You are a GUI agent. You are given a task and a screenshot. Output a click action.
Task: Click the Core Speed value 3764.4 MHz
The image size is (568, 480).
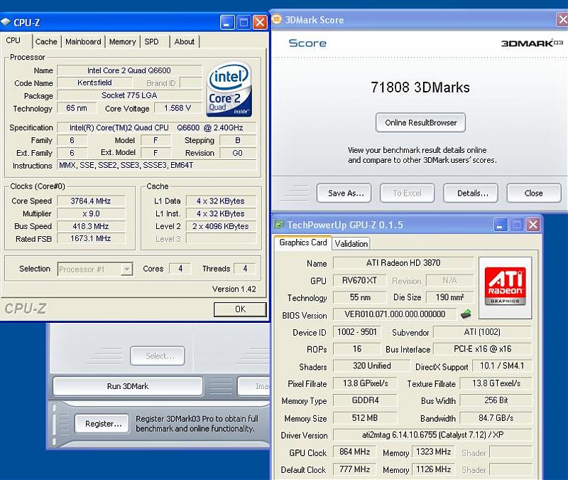tap(91, 201)
